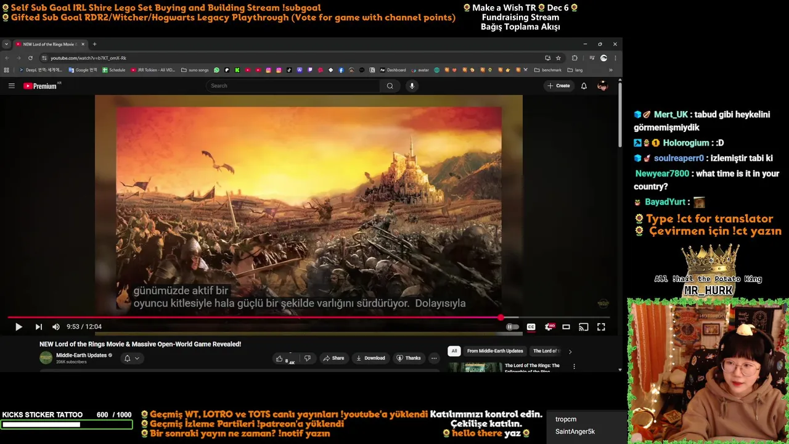Open the Chrome three-dot menu

coord(615,58)
